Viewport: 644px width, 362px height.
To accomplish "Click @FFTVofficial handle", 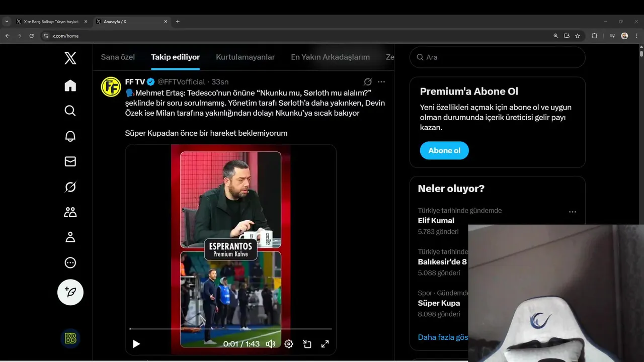I will [x=181, y=82].
